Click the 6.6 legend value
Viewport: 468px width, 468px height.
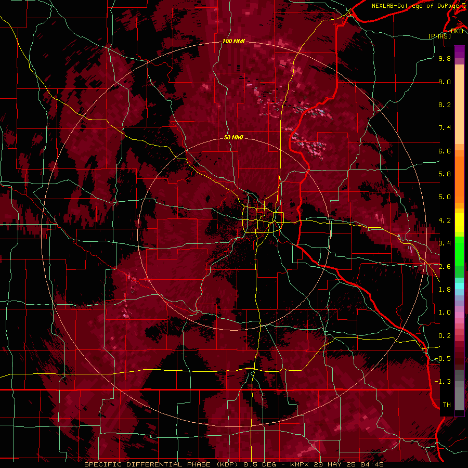pos(445,151)
